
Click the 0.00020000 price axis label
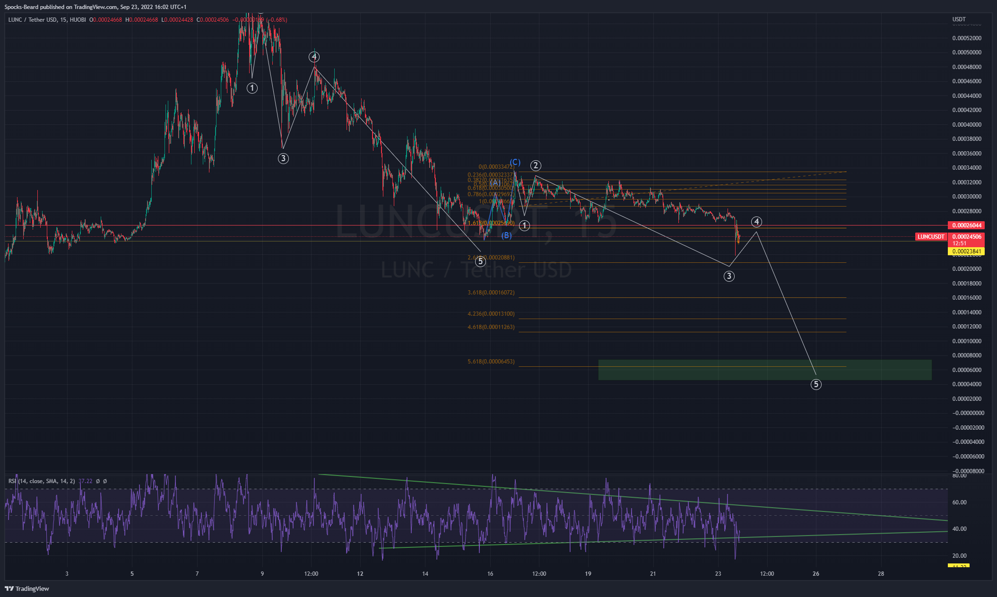(967, 269)
